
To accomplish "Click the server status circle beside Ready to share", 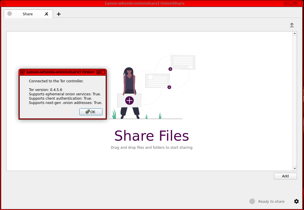I will click(252, 201).
